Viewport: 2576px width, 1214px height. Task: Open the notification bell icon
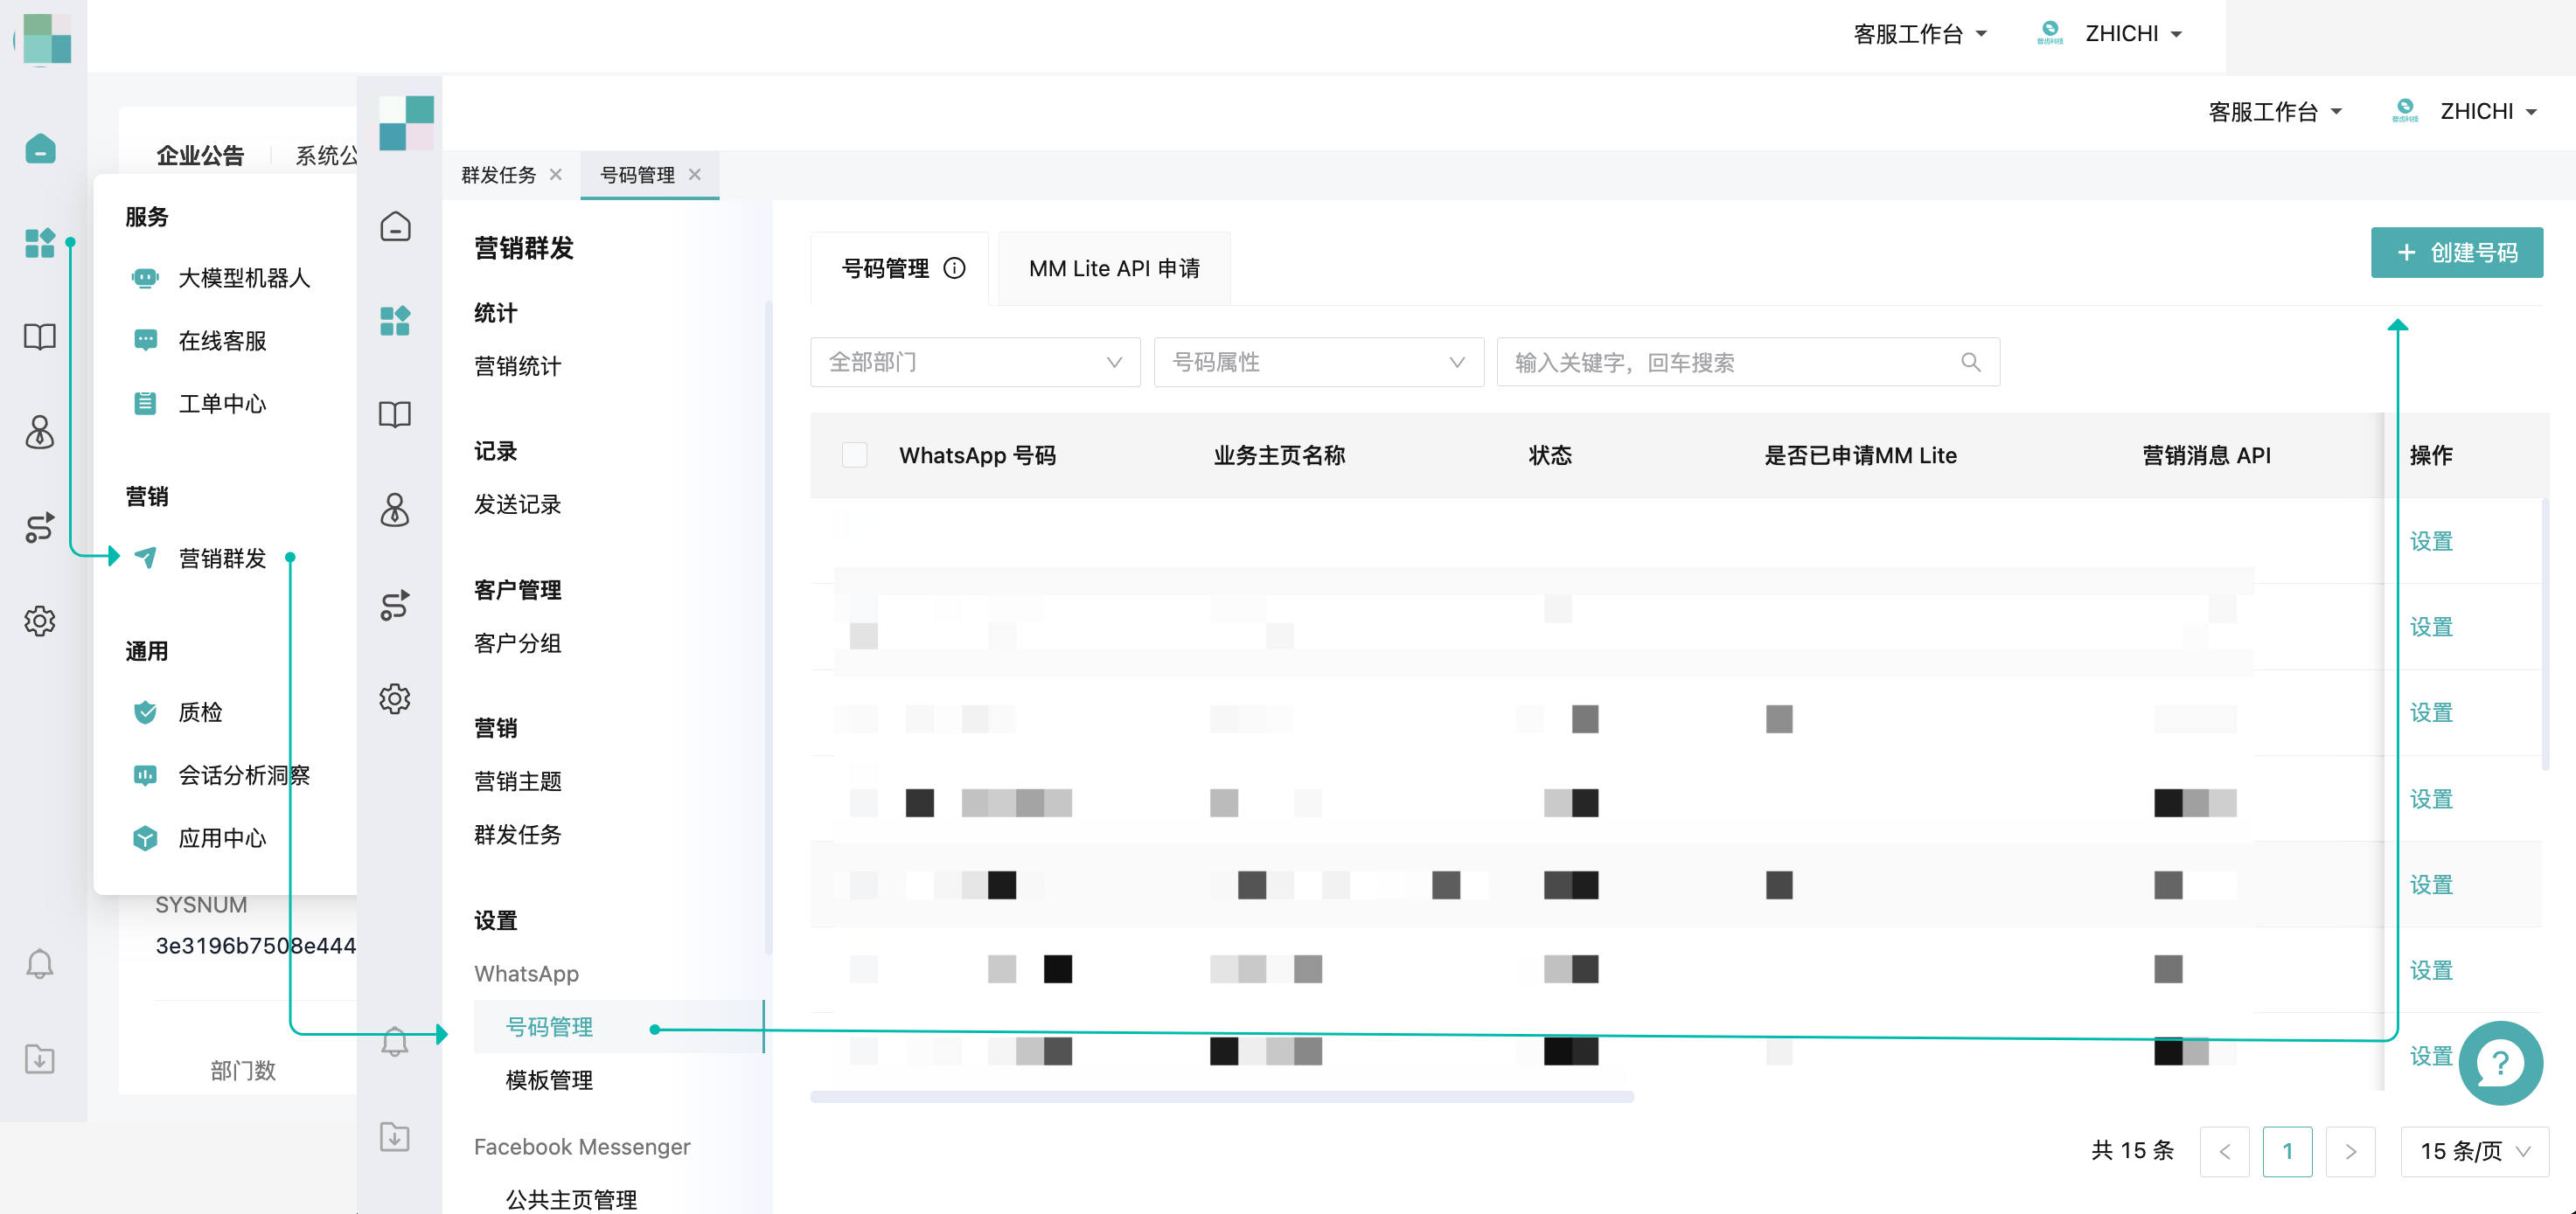(x=395, y=1042)
